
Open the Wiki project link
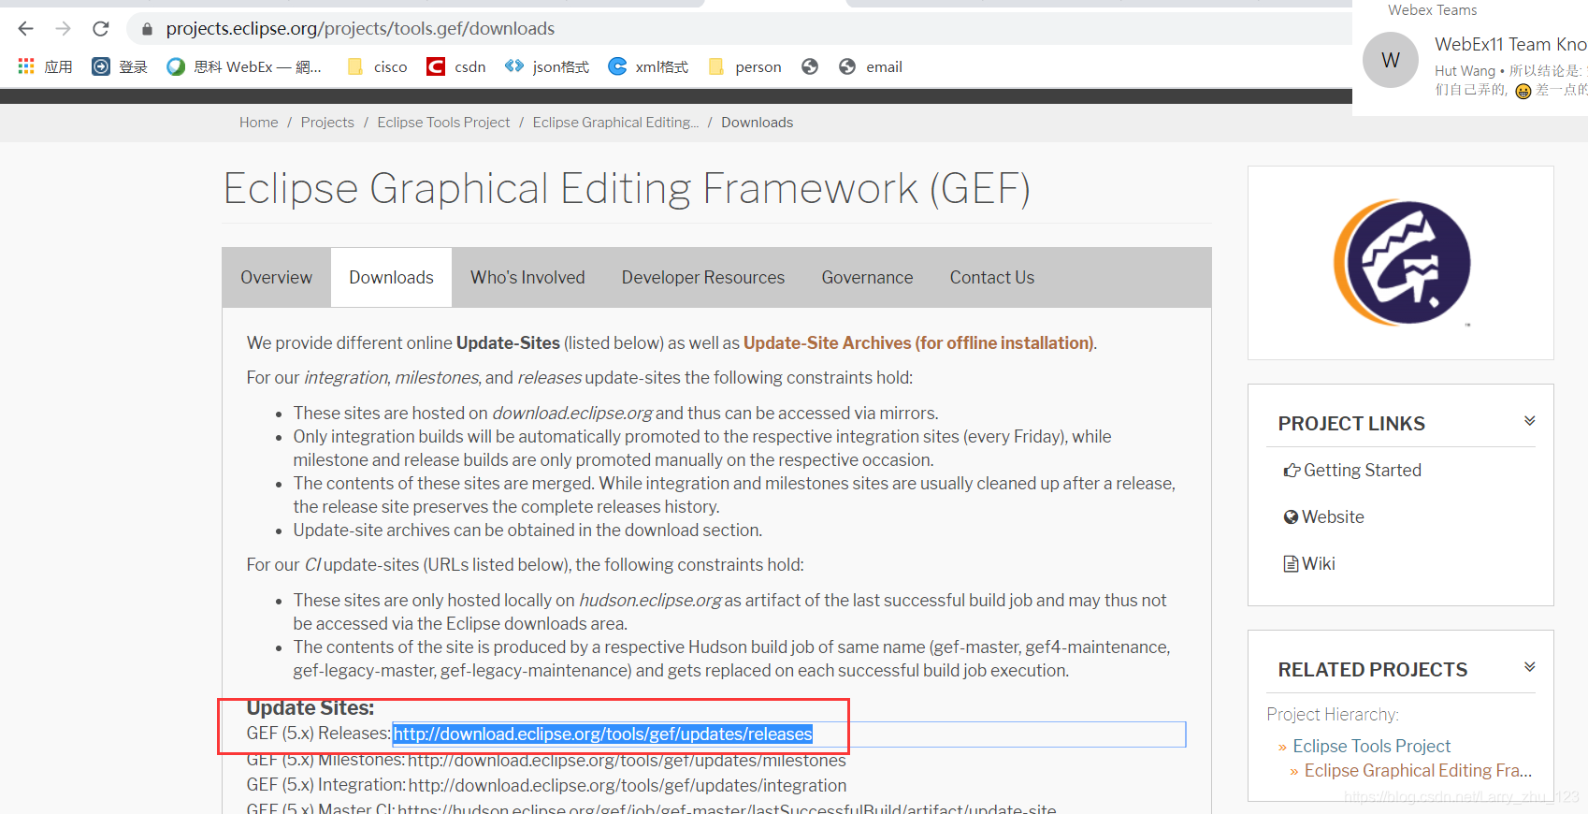(x=1309, y=564)
